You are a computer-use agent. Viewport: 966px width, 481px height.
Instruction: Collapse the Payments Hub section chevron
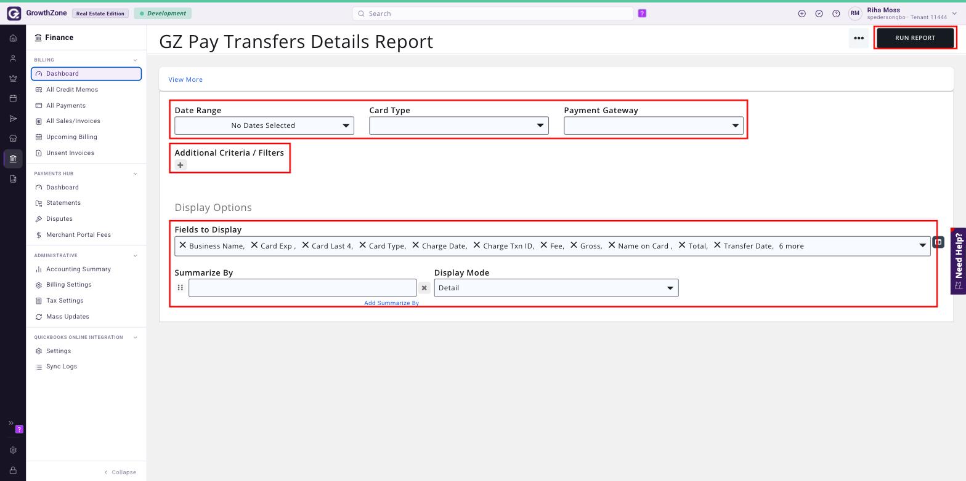tap(135, 173)
